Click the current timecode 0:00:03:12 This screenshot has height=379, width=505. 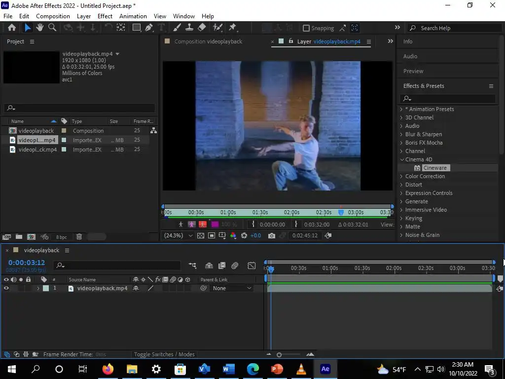(x=27, y=263)
